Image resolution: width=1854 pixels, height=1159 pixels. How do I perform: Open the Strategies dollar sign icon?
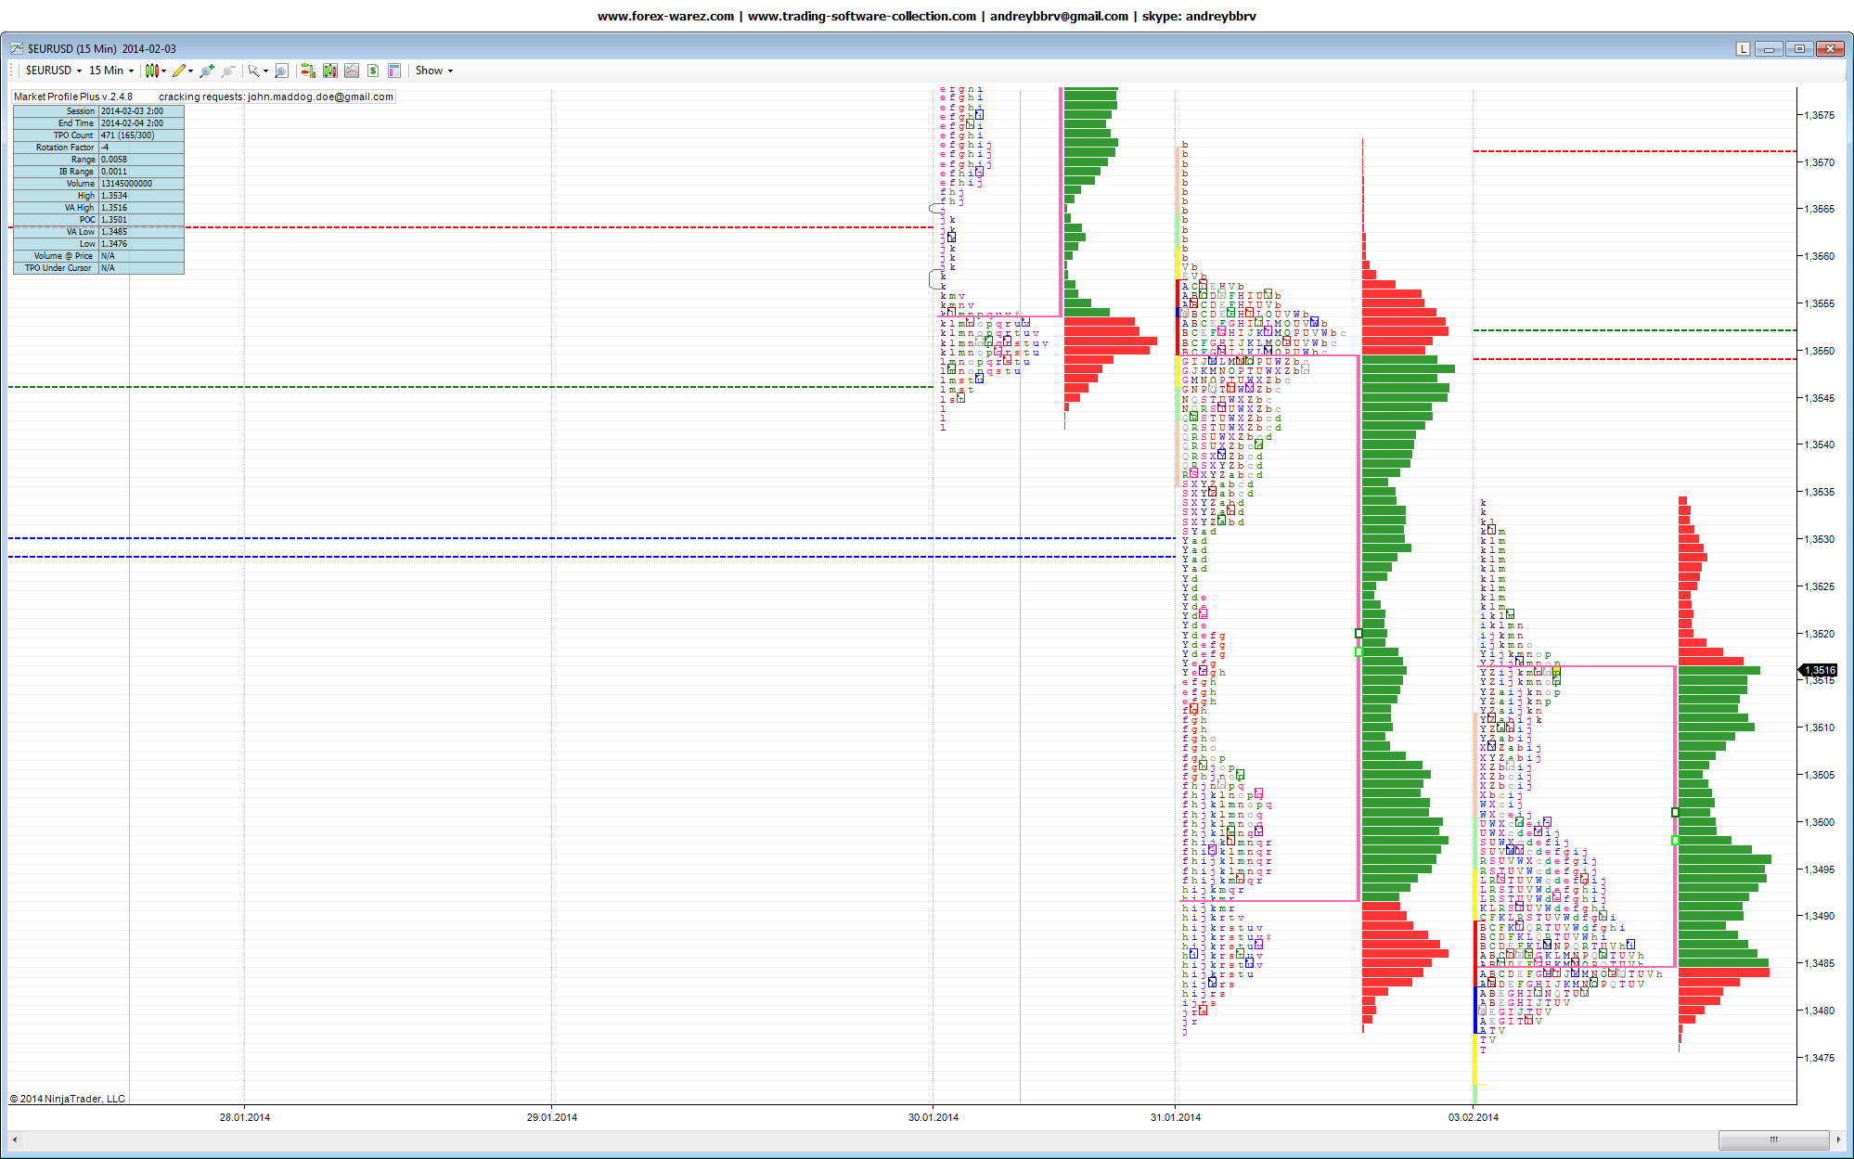coord(373,71)
